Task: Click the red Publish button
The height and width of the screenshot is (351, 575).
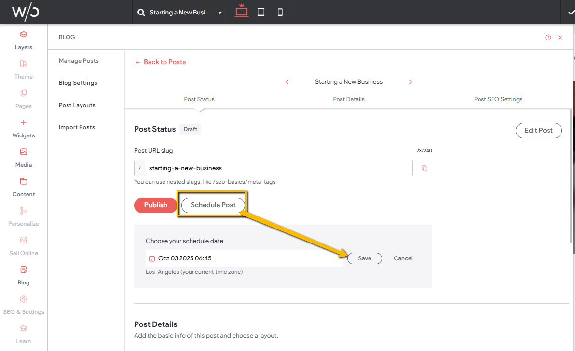Action: (155, 205)
